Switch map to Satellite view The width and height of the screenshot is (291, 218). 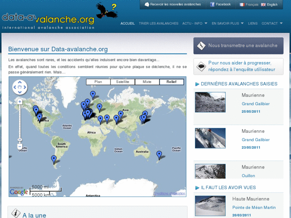122,82
